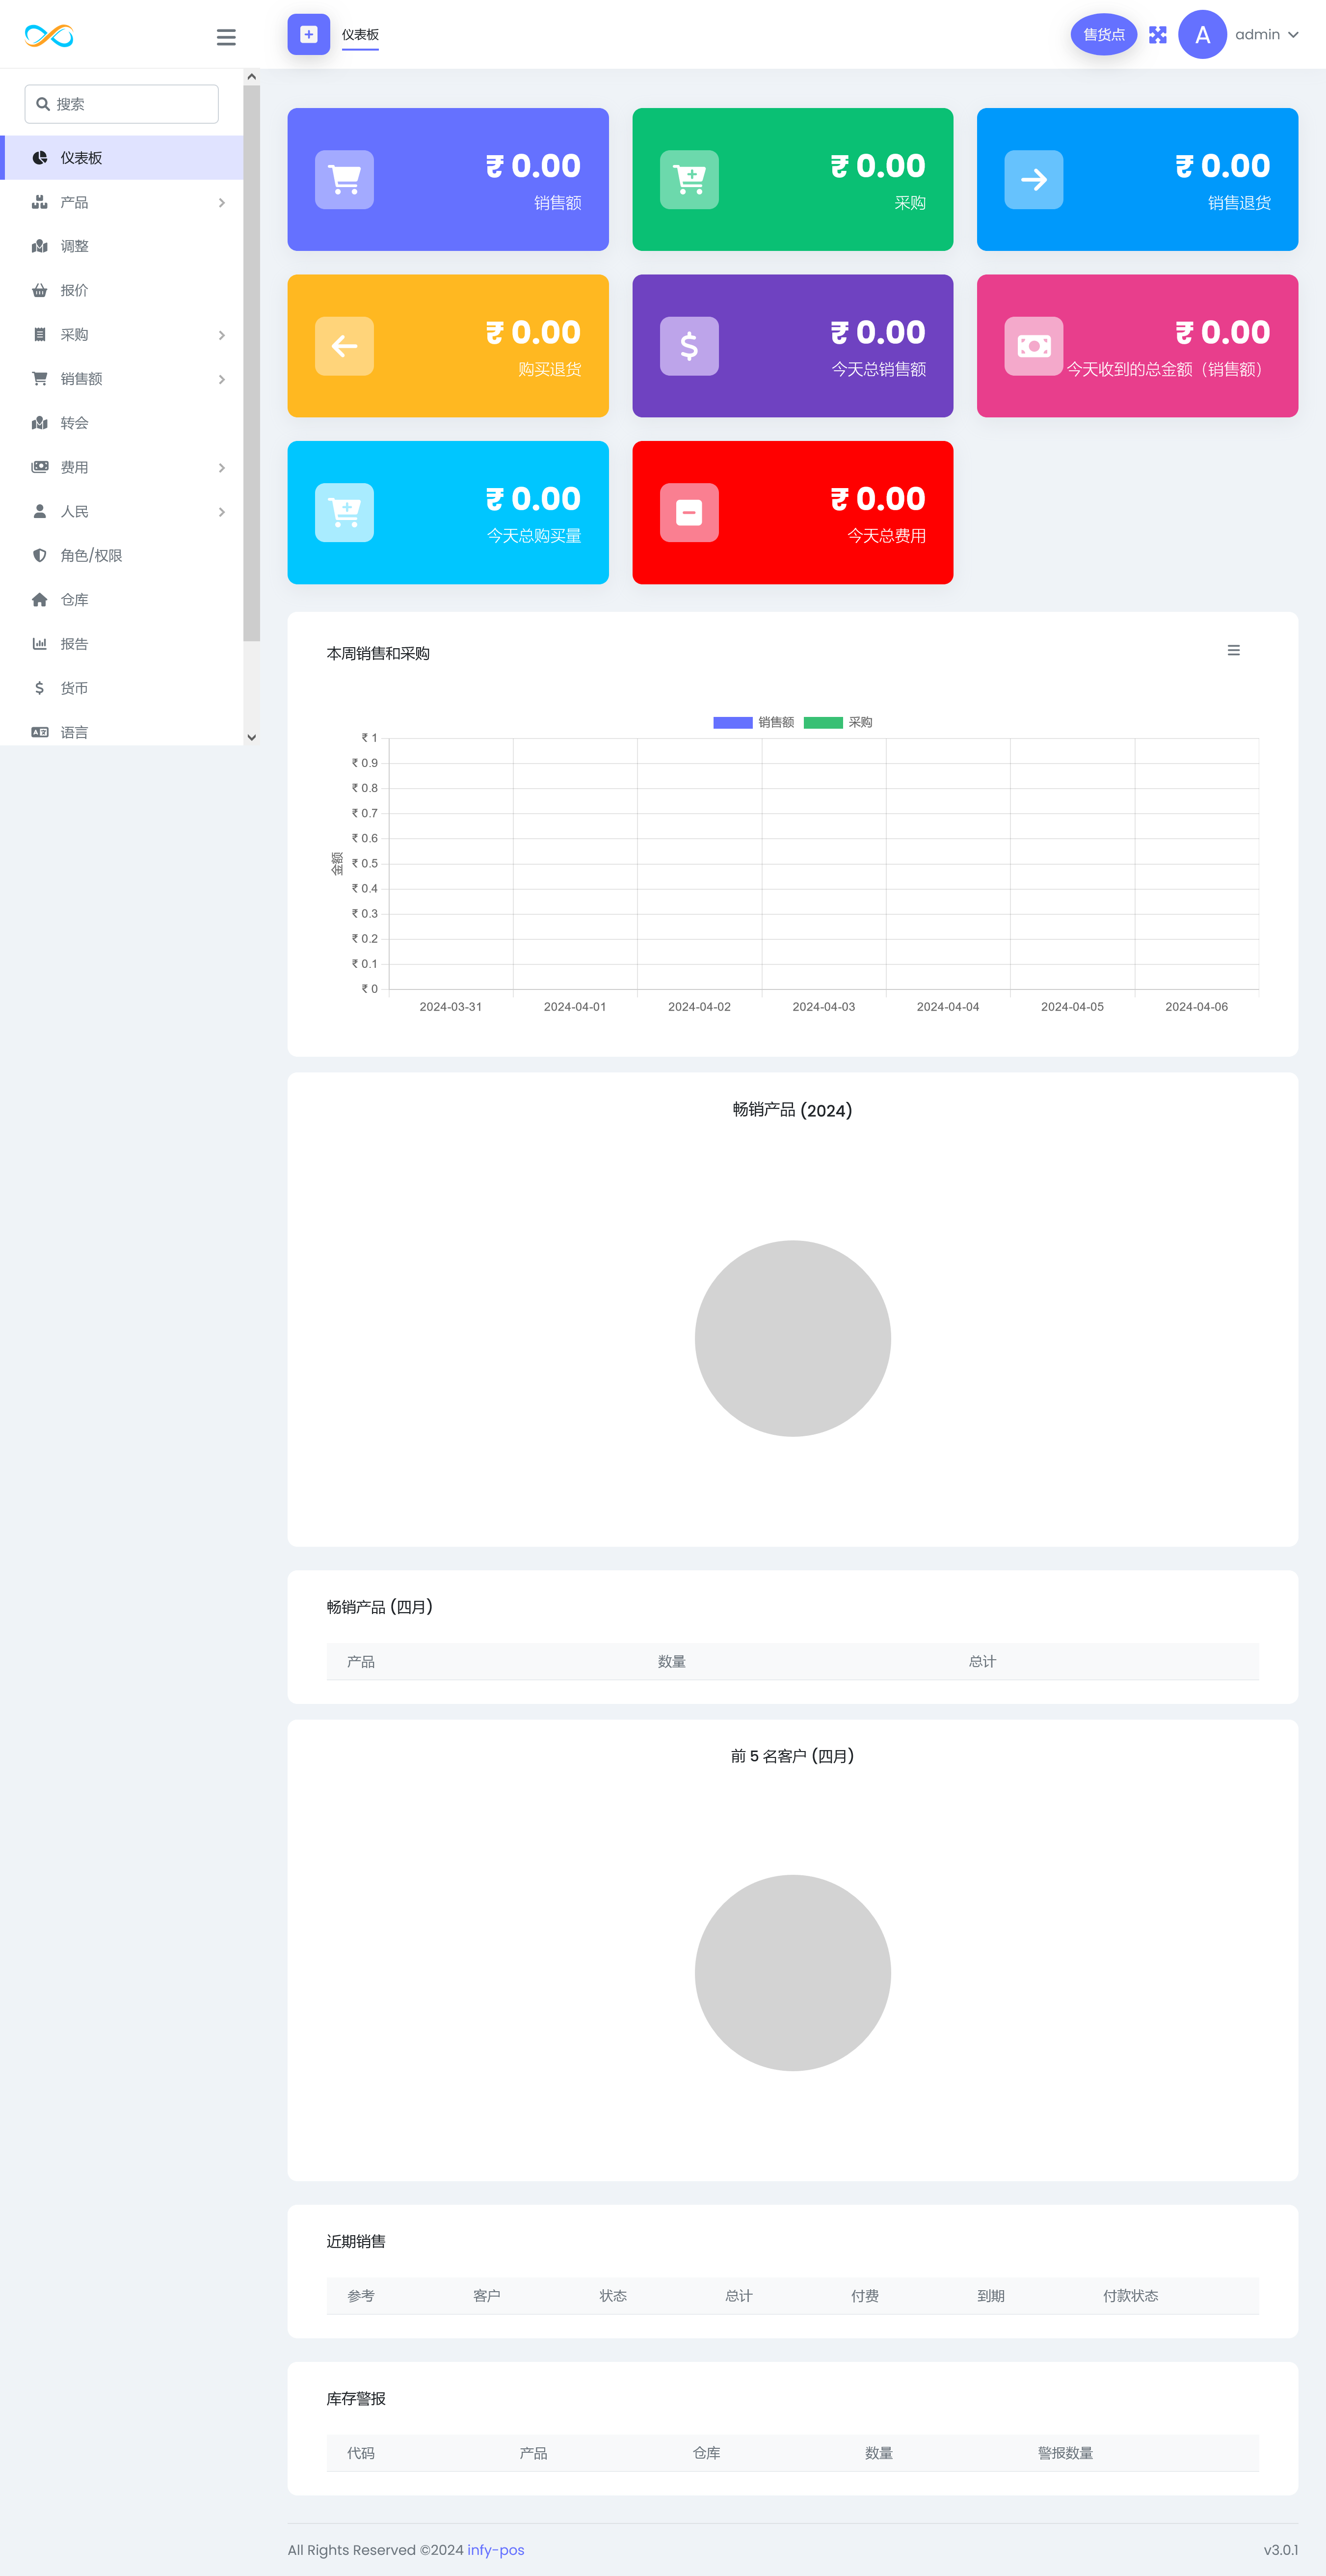Click the 转会 sidebar icon
This screenshot has width=1326, height=2576.
coord(40,423)
